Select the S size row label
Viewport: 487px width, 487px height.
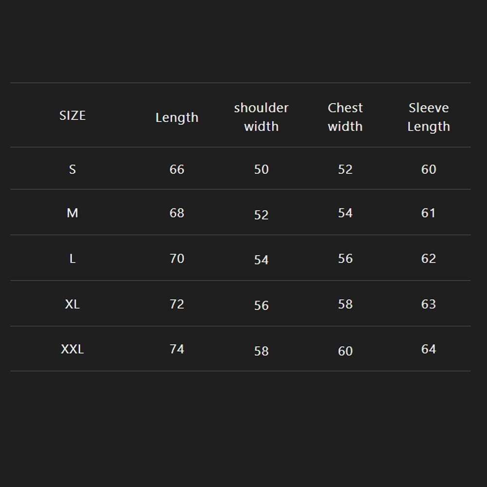(x=72, y=169)
